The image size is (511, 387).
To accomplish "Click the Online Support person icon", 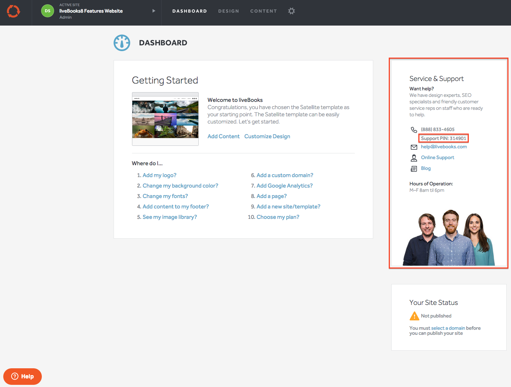I will tap(414, 158).
